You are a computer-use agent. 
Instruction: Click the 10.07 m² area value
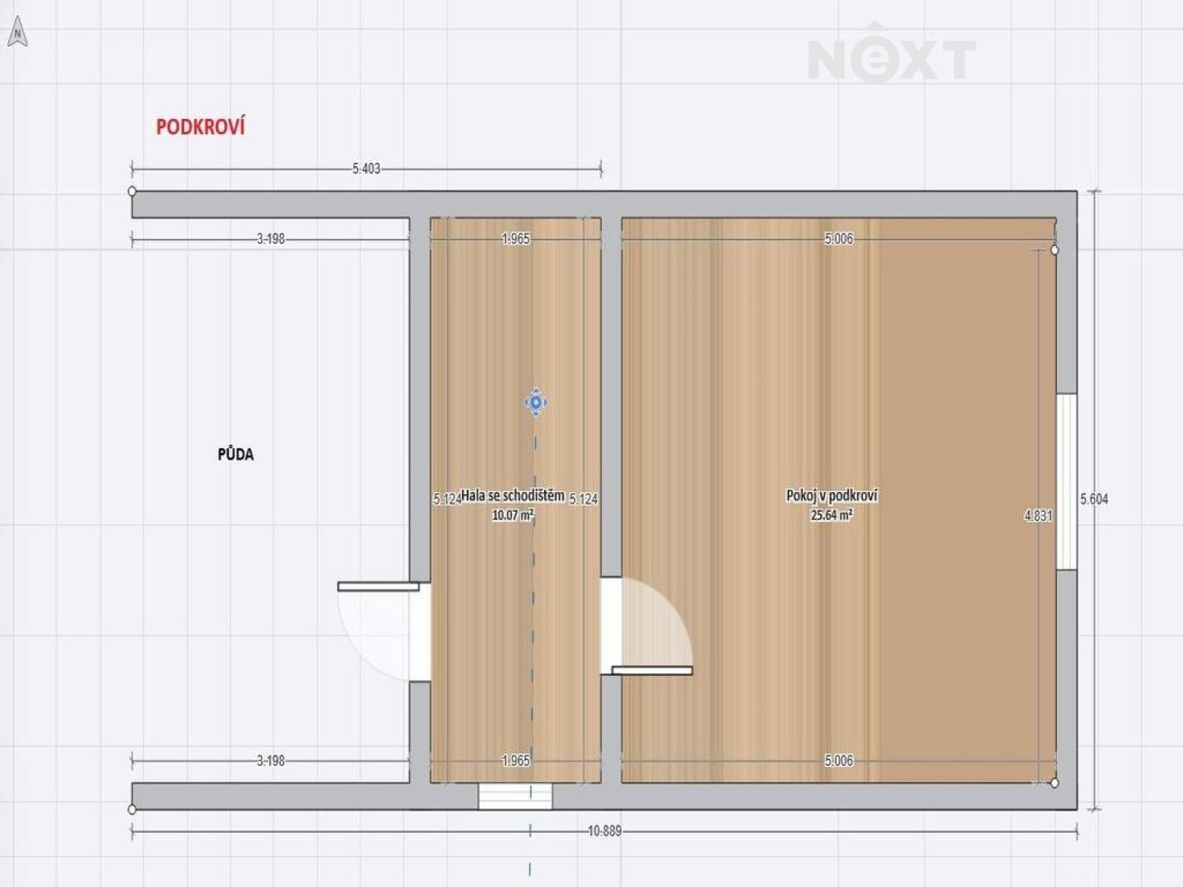pos(513,516)
